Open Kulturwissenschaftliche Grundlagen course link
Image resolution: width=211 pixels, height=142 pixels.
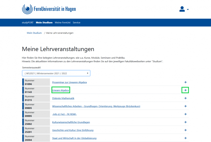point(71,122)
